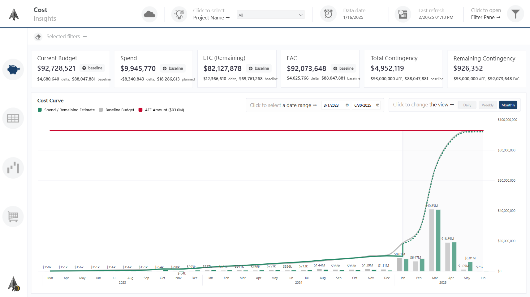The width and height of the screenshot is (530, 297).
Task: Click the $1.44M August 2024 bar label
Action: [x=319, y=265]
